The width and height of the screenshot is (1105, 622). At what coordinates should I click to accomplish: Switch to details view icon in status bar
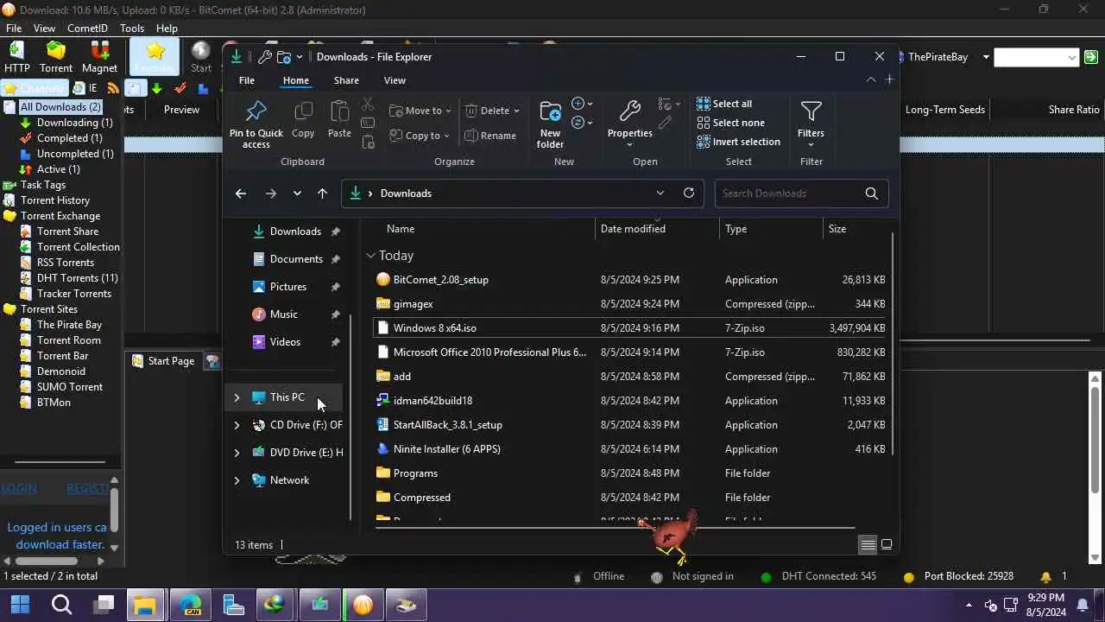(868, 544)
